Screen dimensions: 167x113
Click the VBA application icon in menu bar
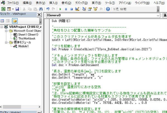[3, 3]
